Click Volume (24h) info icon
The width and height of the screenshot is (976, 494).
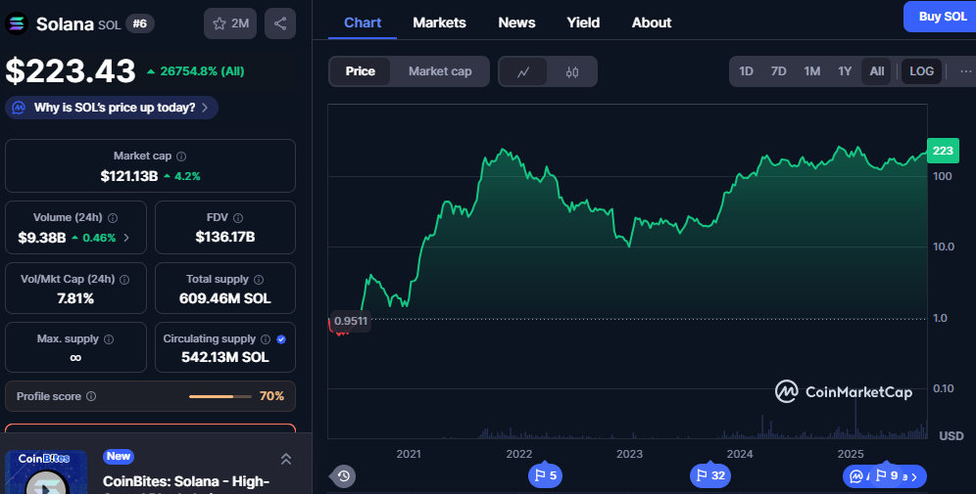click(x=113, y=218)
